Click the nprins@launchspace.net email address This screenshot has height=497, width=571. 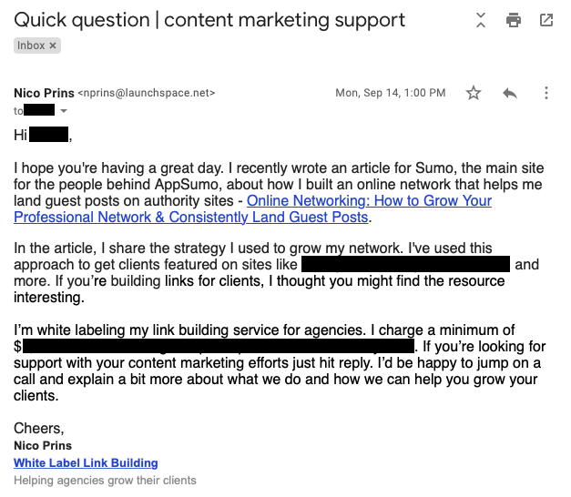147,93
